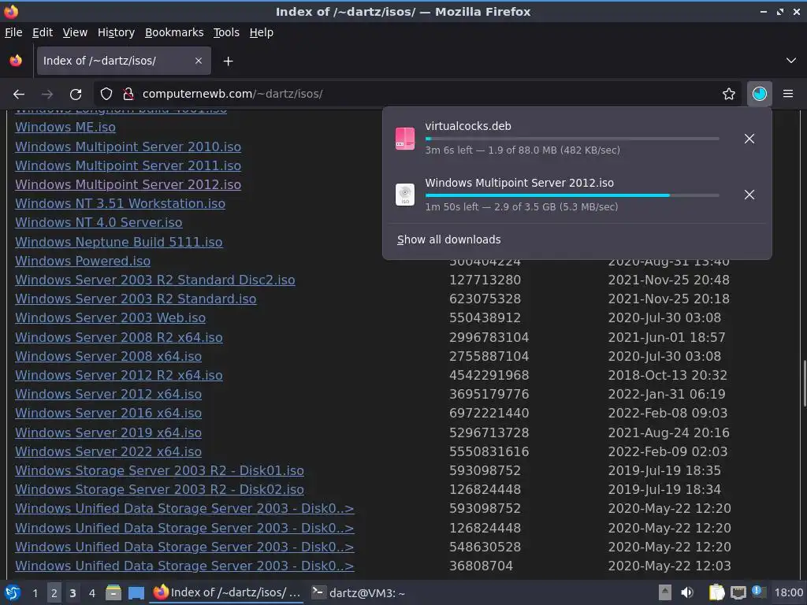
Task: Open the Windows Server 2008 R2 x64.iso link
Action: point(119,337)
